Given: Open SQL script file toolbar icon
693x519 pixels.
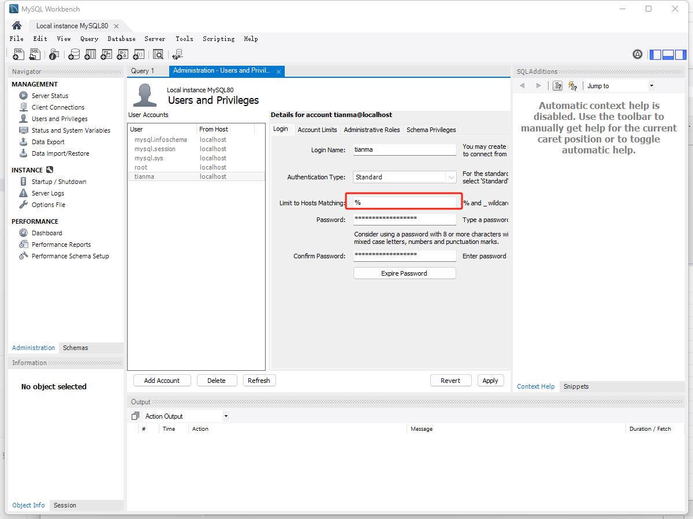Looking at the screenshot, I should tap(35, 54).
